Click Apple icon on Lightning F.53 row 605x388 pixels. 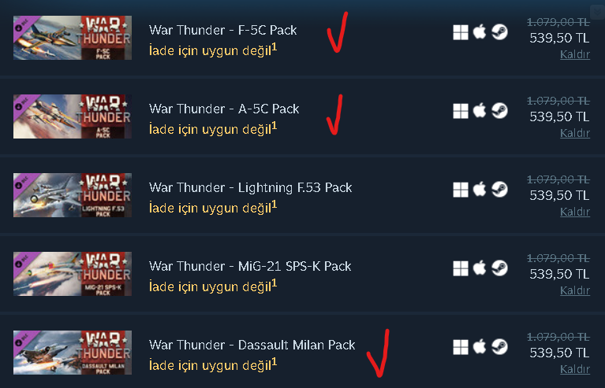[x=480, y=190]
